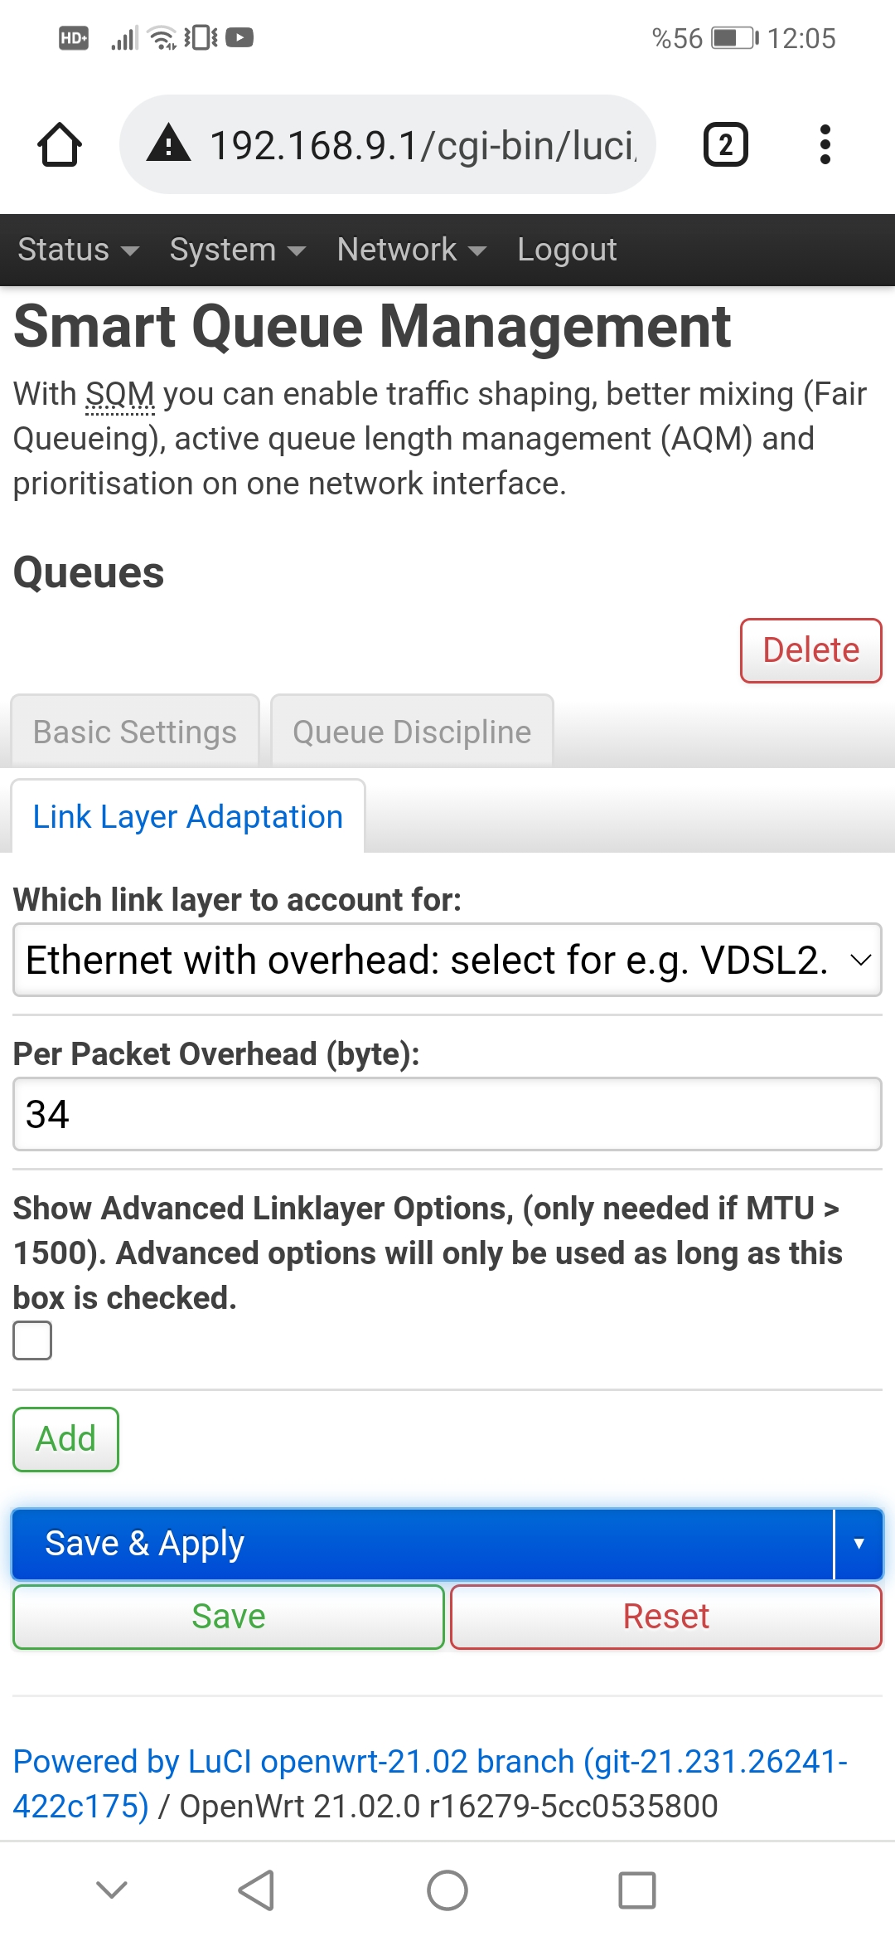Hide navigation bar with down chevron
Screen dimensions: 895x1941
click(112, 1890)
